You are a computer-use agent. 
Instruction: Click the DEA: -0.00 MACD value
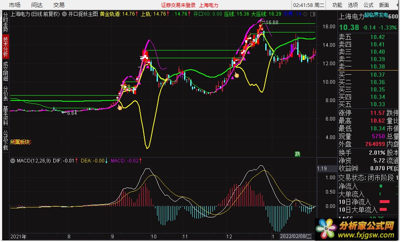[x=94, y=161]
